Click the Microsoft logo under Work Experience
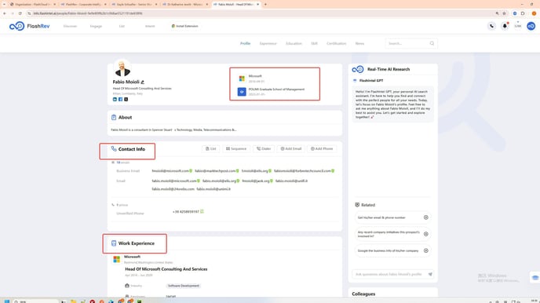The width and height of the screenshot is (540, 303). coord(117,259)
